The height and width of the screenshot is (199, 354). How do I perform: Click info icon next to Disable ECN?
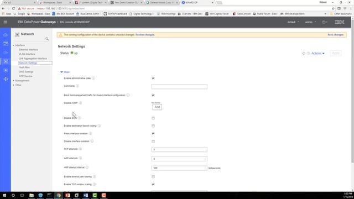[80, 118]
